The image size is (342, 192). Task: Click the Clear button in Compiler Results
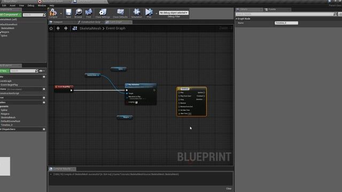pos(229,189)
